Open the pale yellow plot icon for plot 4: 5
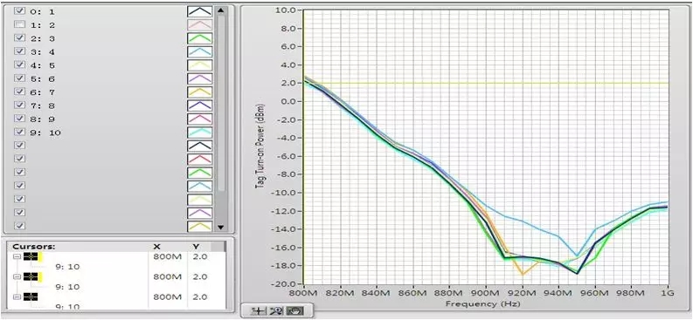 point(200,65)
